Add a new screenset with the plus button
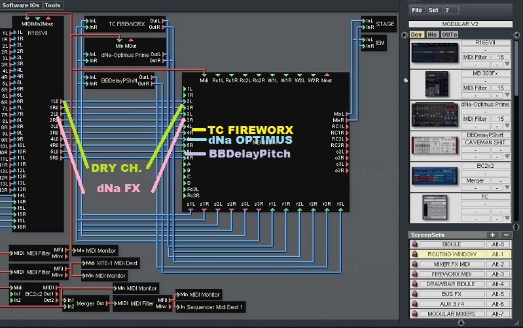Screen dimensions: 523x328 click(492, 235)
